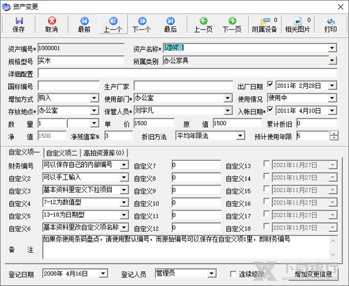
Task: Click the 自定义7 numeric field
Action: (x=197, y=165)
